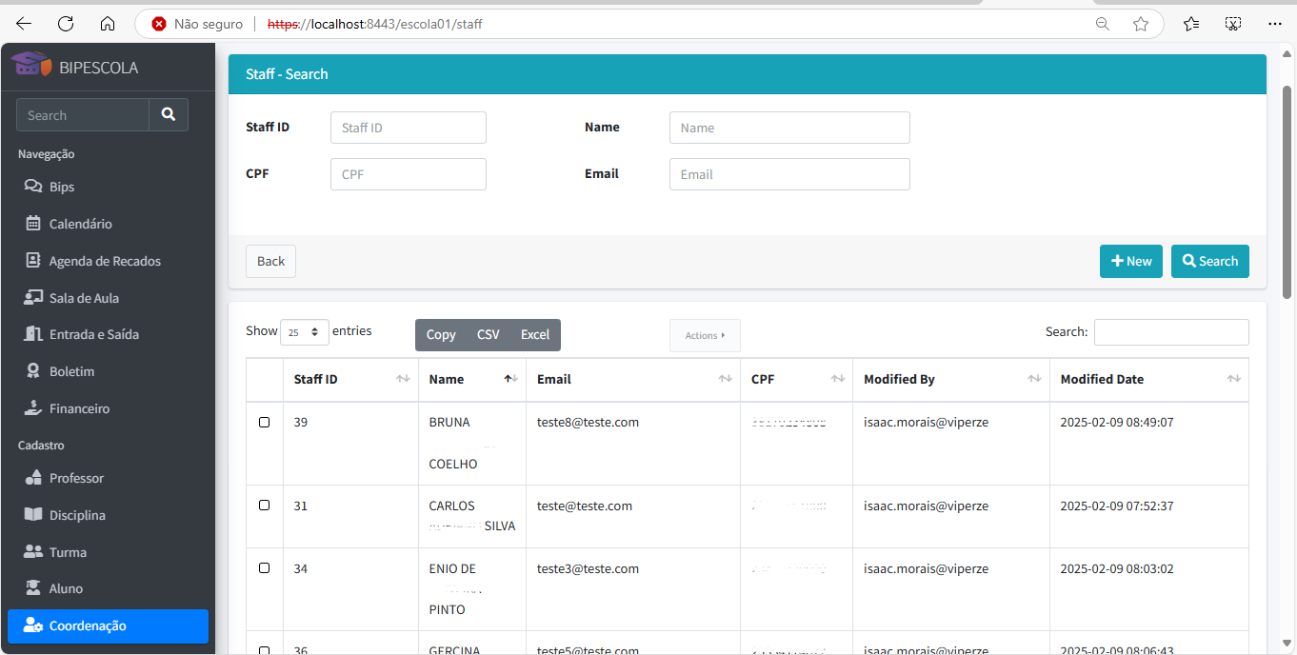Click the Disciplina book icon

[x=33, y=515]
